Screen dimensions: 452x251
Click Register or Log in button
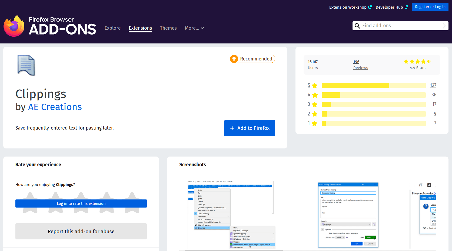(430, 7)
